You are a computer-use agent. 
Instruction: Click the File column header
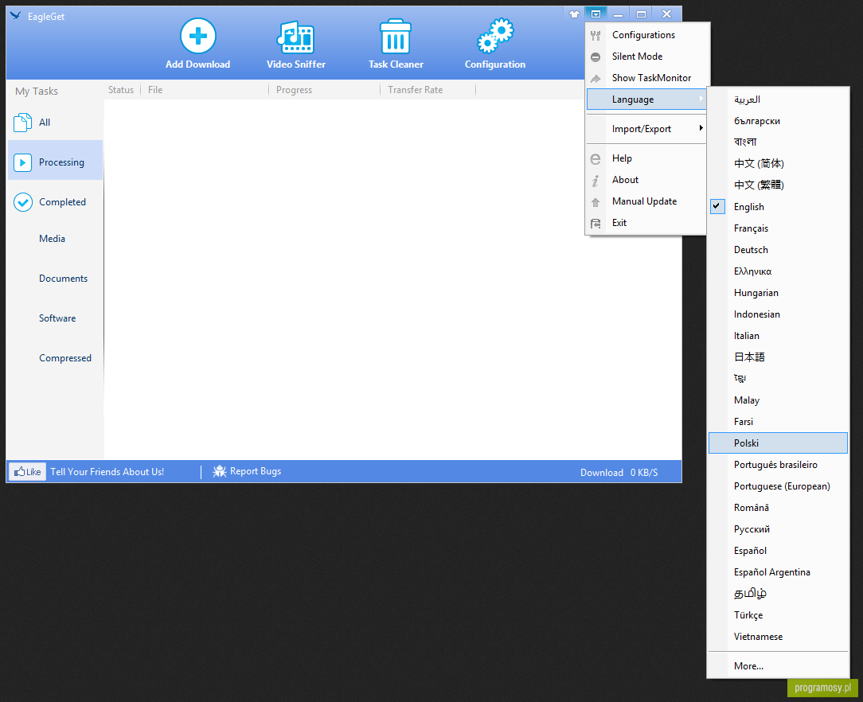point(155,90)
